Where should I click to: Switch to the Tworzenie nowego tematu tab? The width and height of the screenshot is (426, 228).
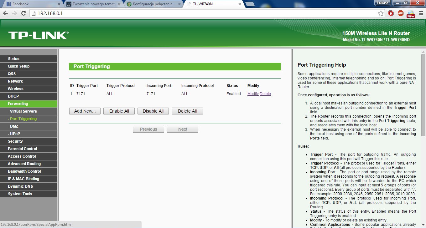pos(93,4)
